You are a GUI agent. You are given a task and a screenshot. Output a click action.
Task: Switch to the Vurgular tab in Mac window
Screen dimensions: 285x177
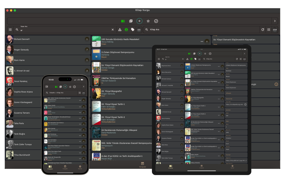142,165
